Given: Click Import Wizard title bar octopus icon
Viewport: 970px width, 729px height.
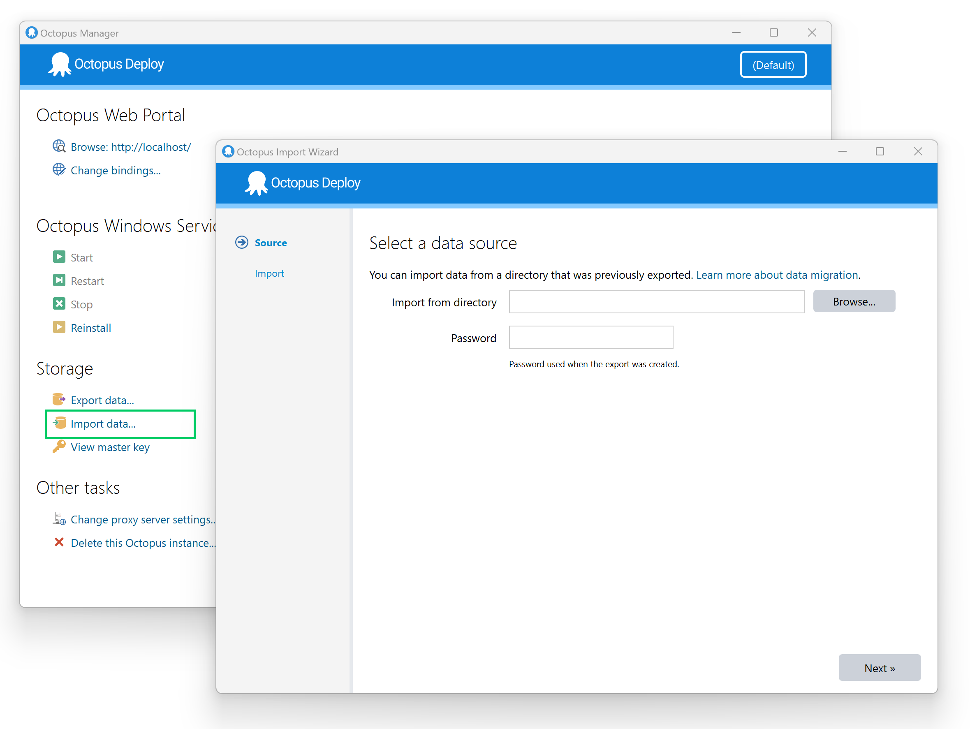Looking at the screenshot, I should coord(228,151).
